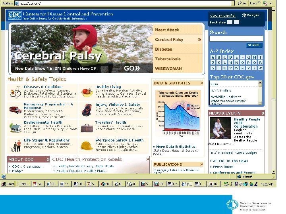Screen dimensions: 286x214
Task: Open the All CDC In The News link
Action: point(230,161)
